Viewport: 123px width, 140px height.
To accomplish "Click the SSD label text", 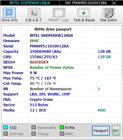I will pos(13,128).
